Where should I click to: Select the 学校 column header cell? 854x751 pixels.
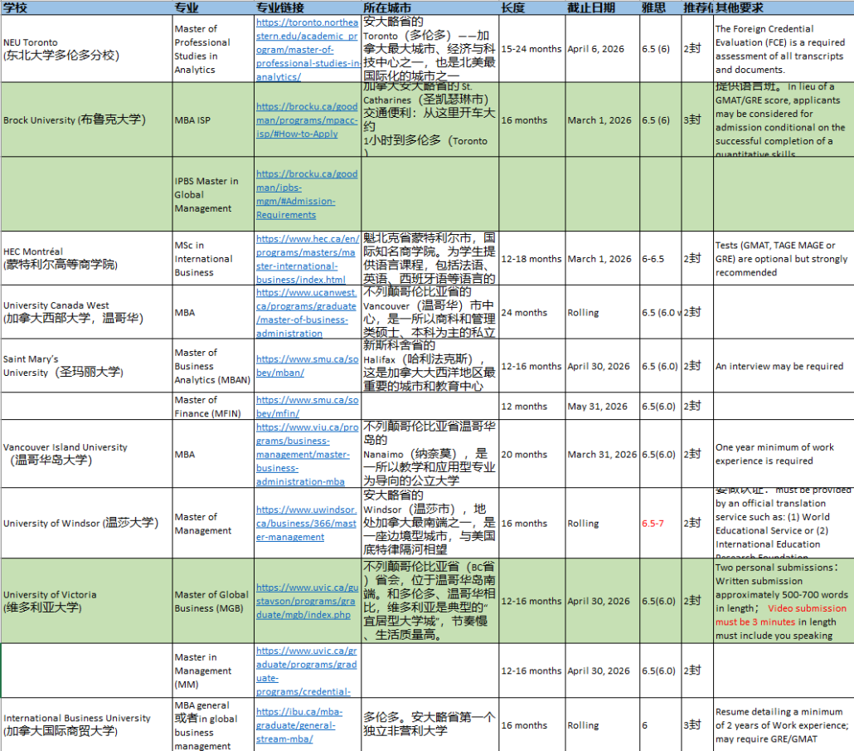pyautogui.click(x=85, y=7)
